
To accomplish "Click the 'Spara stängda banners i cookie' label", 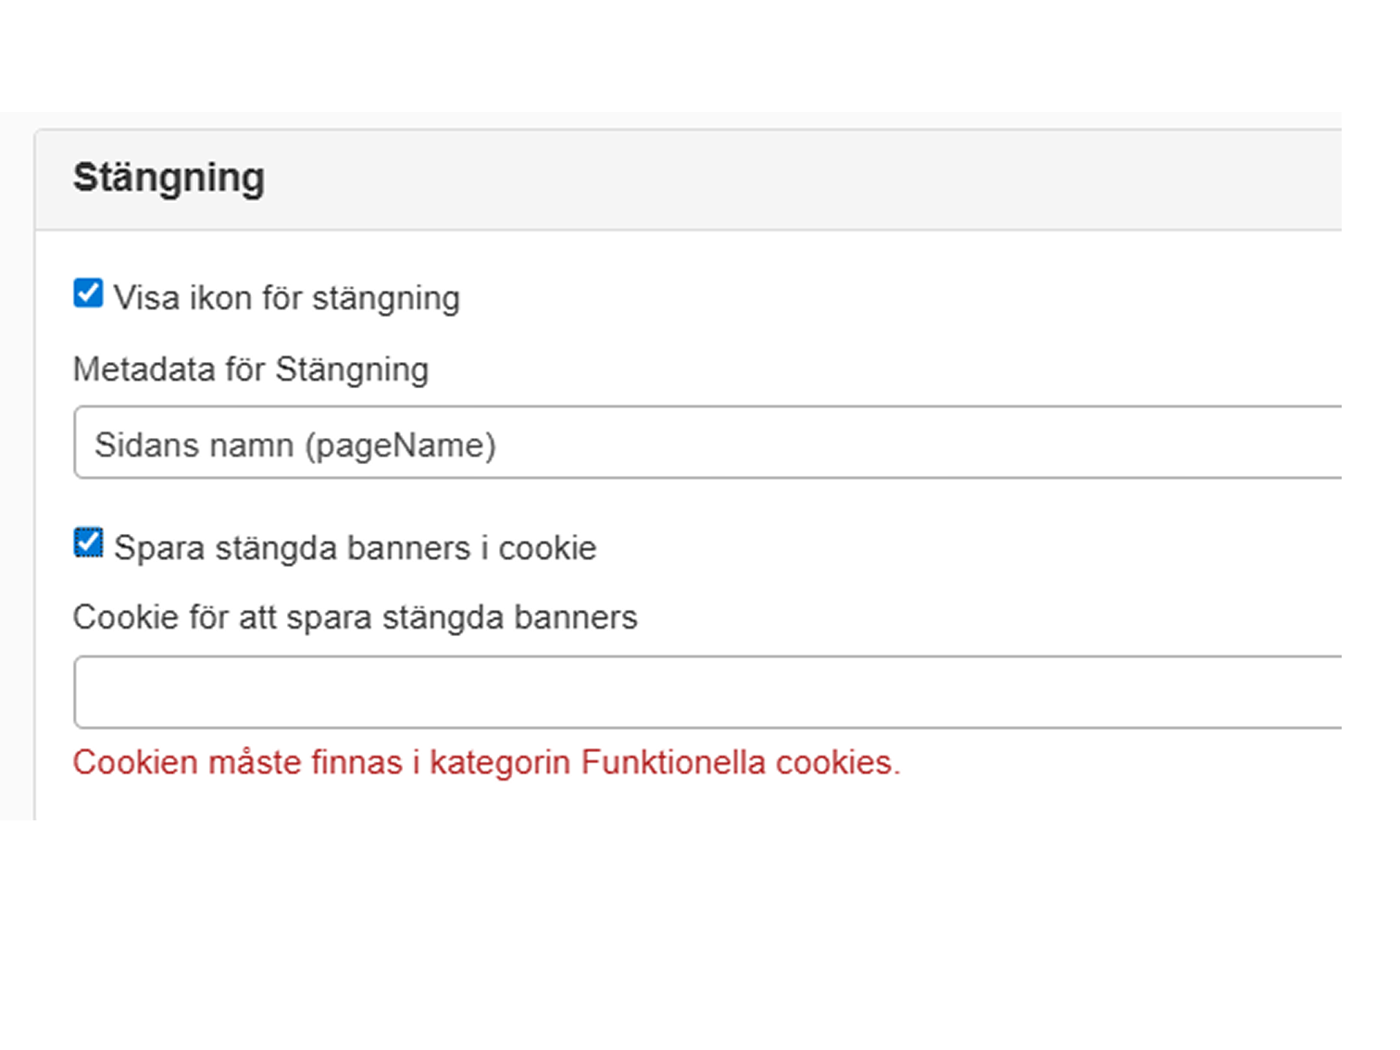I will (355, 548).
